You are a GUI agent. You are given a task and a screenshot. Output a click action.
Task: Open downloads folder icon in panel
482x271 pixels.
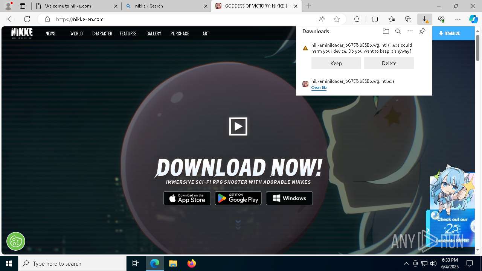coord(386,31)
